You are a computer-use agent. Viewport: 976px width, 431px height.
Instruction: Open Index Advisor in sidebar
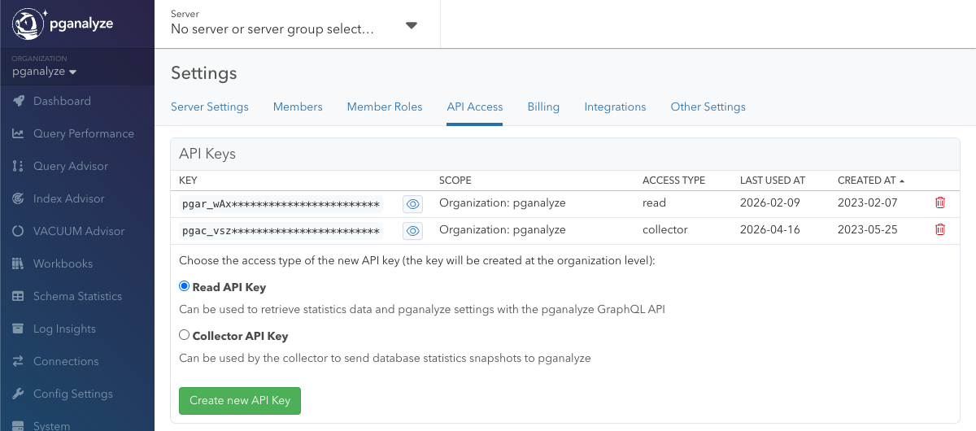(x=69, y=198)
